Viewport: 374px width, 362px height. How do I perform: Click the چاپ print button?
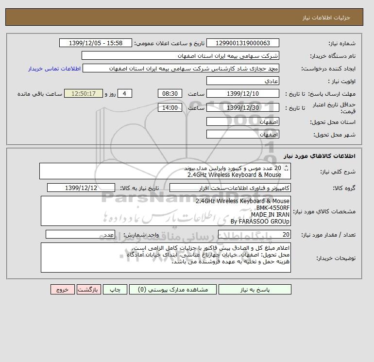(115, 289)
